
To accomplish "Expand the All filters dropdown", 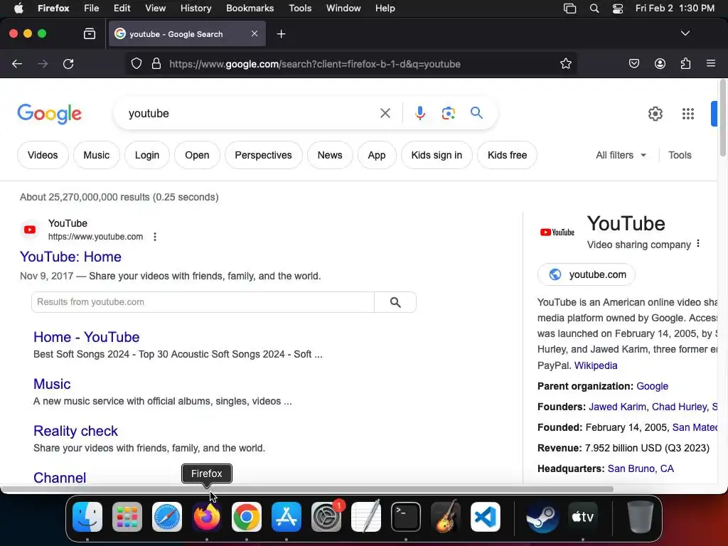I will (x=621, y=155).
